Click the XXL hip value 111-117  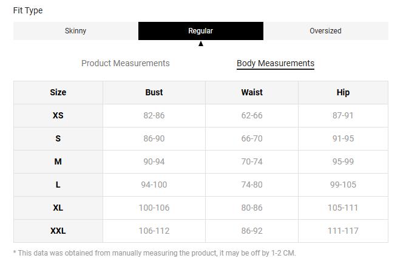click(343, 231)
